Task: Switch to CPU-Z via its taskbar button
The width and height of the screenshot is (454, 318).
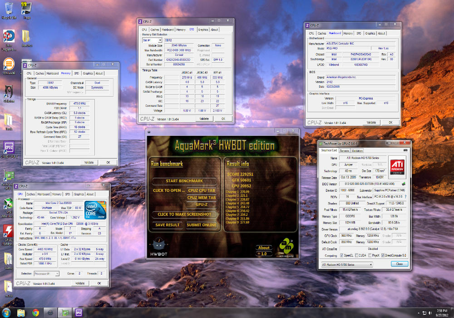Action: pos(79,313)
